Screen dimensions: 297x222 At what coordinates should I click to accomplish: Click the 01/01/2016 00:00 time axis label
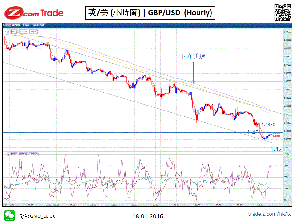pyautogui.click(x=51, y=205)
